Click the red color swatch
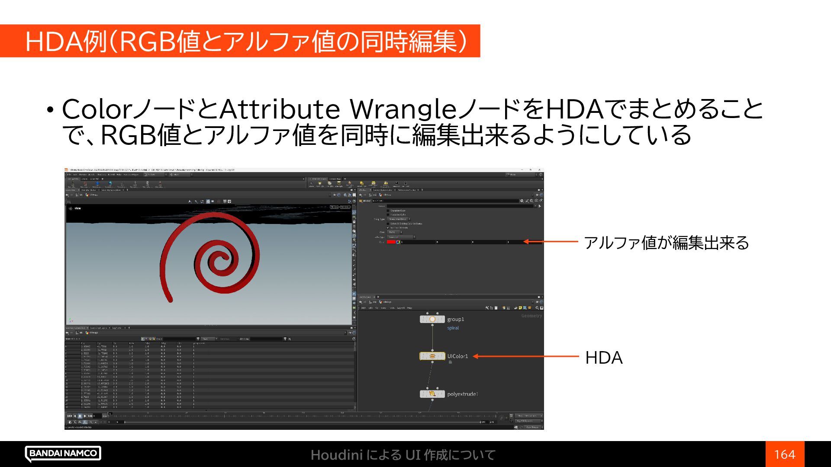This screenshot has width=831, height=467. (x=391, y=242)
